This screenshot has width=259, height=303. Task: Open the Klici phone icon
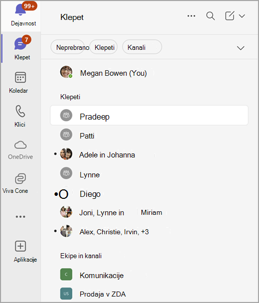(x=20, y=111)
